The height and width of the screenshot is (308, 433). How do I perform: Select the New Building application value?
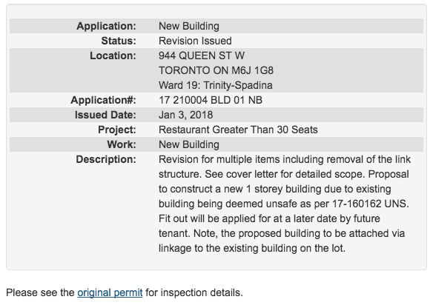(189, 26)
